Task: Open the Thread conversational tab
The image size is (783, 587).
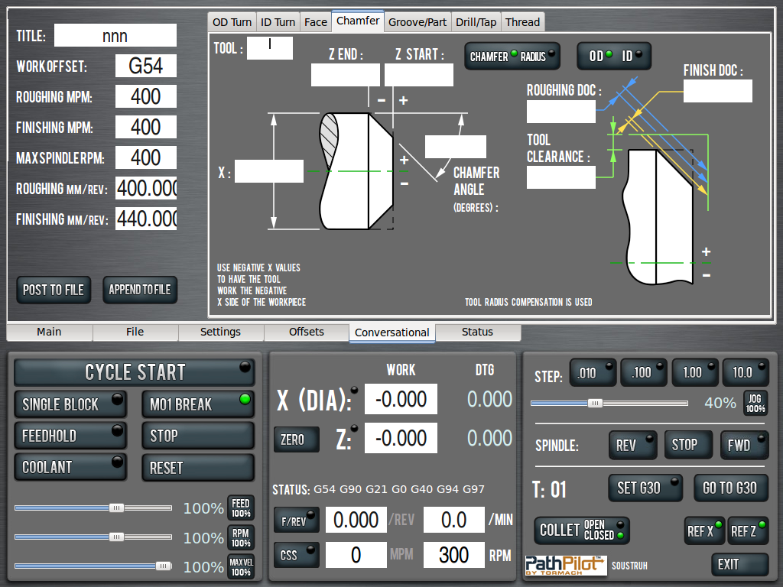Action: click(522, 22)
